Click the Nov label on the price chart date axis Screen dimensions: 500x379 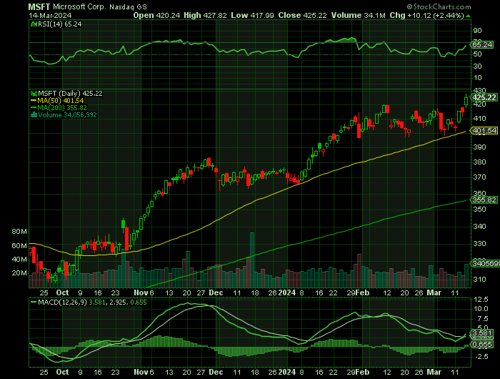(x=141, y=292)
